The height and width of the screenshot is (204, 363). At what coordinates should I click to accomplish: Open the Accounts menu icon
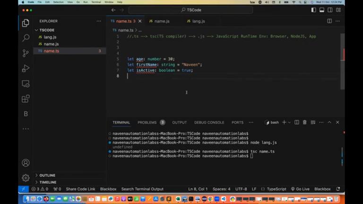coord(26,163)
